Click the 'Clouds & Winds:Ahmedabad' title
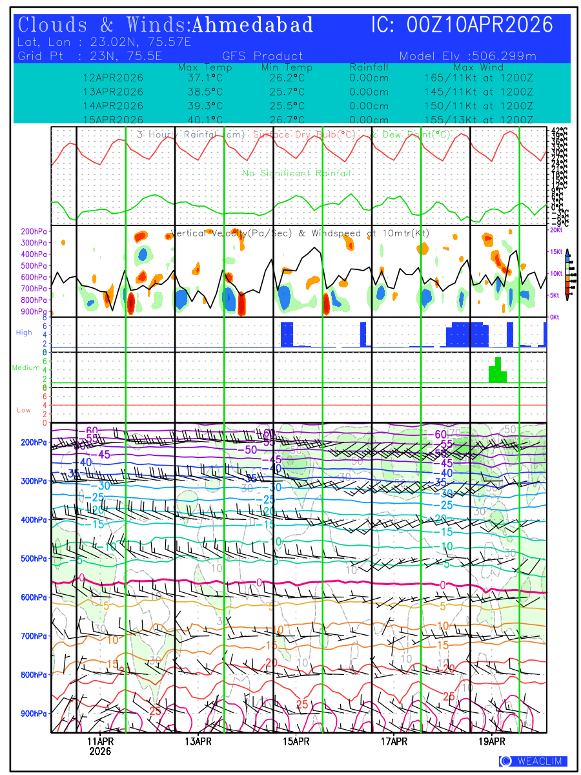The height and width of the screenshot is (775, 581). [166, 25]
